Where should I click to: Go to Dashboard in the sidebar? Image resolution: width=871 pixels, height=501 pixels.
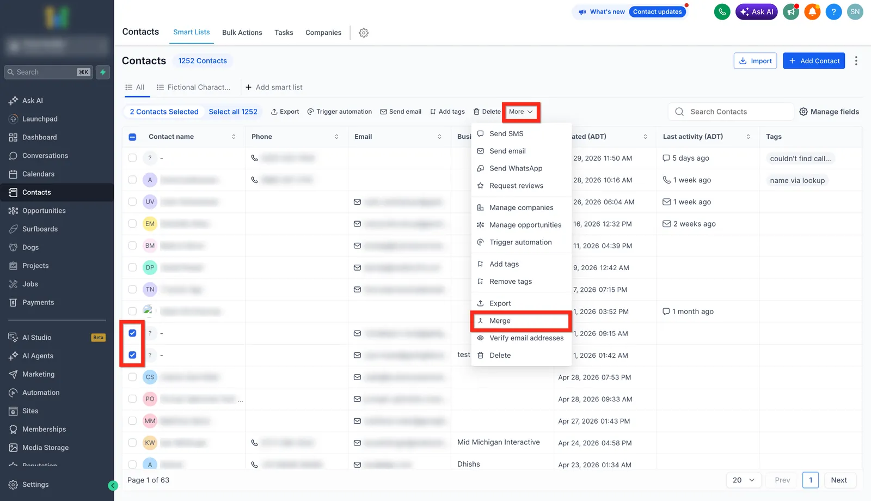point(39,137)
